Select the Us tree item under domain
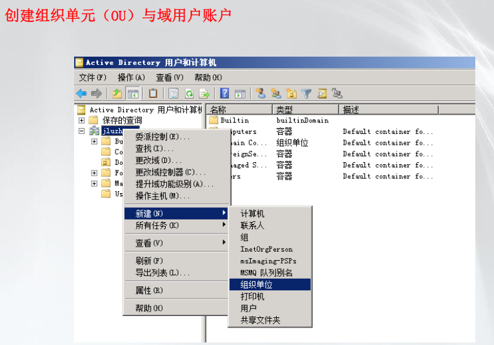 pos(119,194)
